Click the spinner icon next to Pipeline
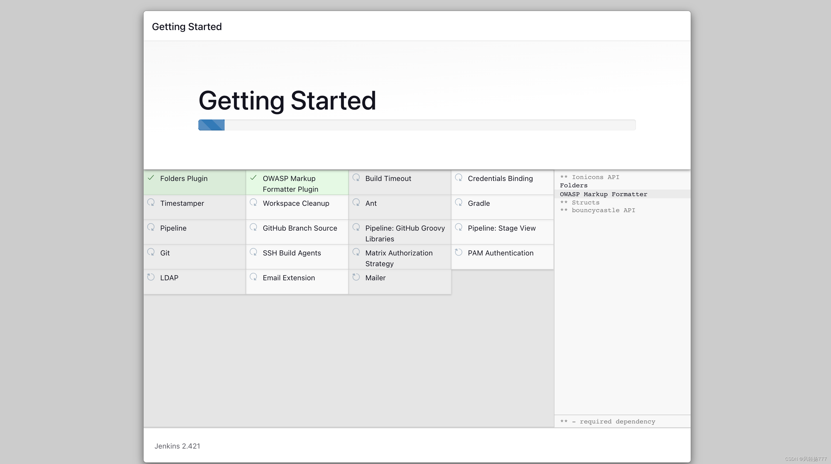This screenshot has height=464, width=831. tap(151, 227)
